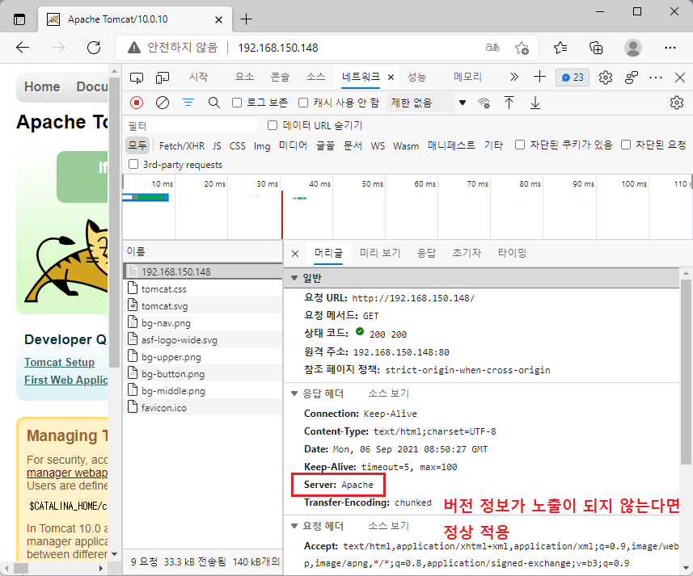This screenshot has height=576, width=693.
Task: Select asf-logo-wide.svg request row
Action: (203, 340)
